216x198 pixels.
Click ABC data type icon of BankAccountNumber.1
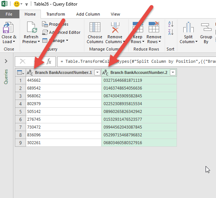click(30, 72)
